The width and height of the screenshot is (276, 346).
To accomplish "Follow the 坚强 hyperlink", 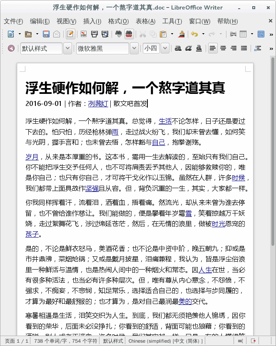I will tap(92, 189).
